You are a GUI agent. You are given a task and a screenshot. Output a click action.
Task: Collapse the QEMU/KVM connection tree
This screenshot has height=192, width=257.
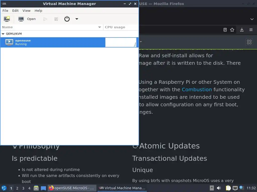tap(3, 34)
